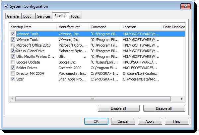Switch to the General tab
The width and height of the screenshot is (199, 135).
13,16
